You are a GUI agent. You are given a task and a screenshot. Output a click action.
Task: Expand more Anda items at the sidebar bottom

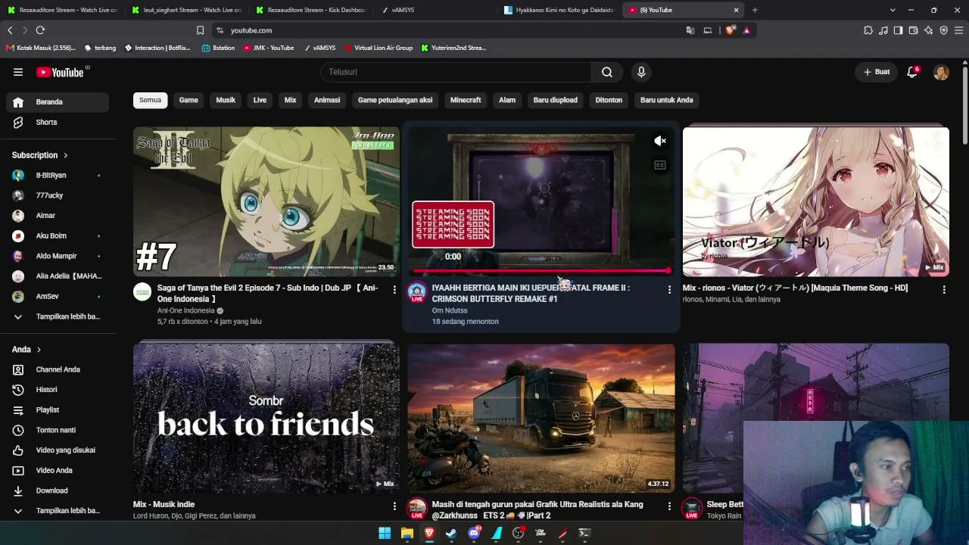click(59, 511)
